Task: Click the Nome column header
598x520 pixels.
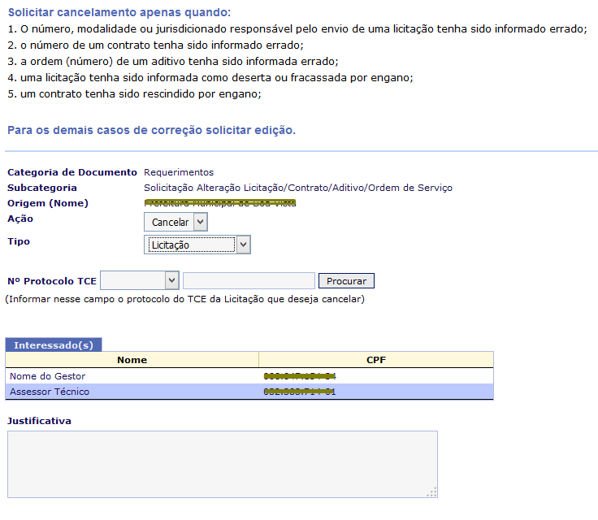Action: [132, 359]
